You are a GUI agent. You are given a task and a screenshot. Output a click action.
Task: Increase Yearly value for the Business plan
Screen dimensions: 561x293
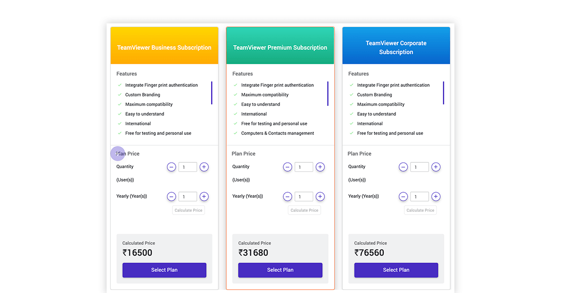click(x=204, y=196)
